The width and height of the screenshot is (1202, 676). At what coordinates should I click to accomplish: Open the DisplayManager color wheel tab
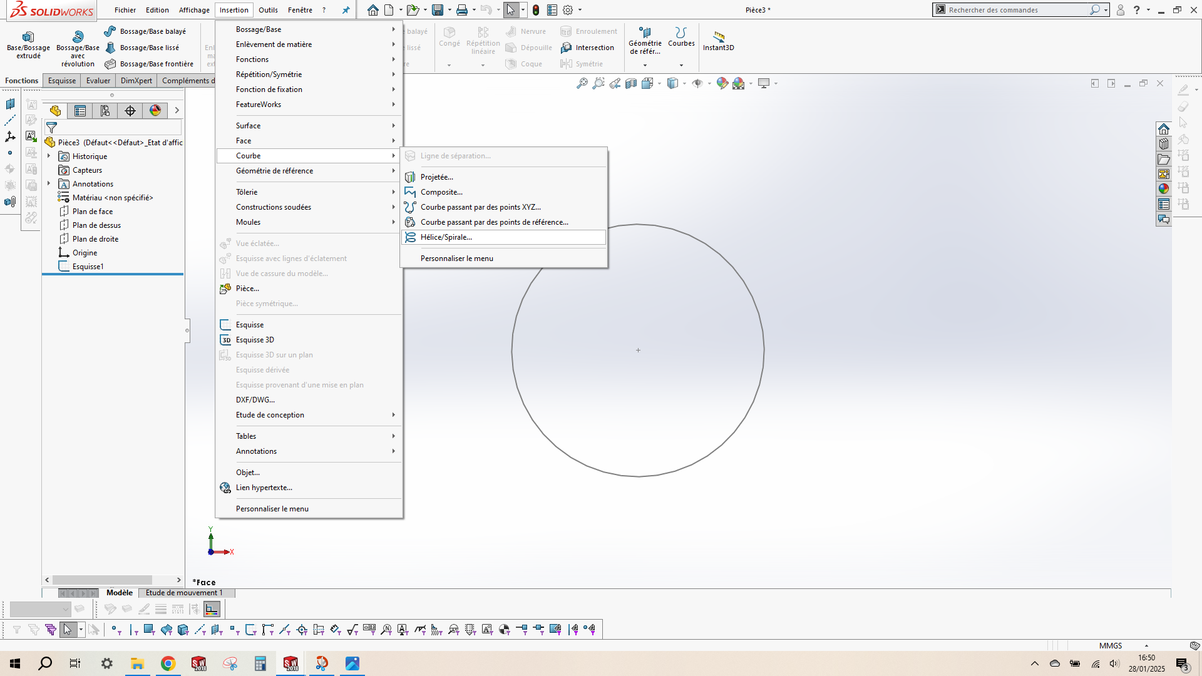coord(155,111)
